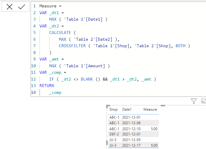Click the table's top-left corner handle

[108, 106]
